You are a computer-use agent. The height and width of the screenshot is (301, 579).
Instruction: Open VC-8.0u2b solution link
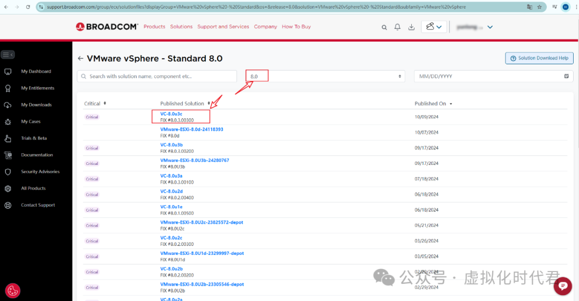172,268
